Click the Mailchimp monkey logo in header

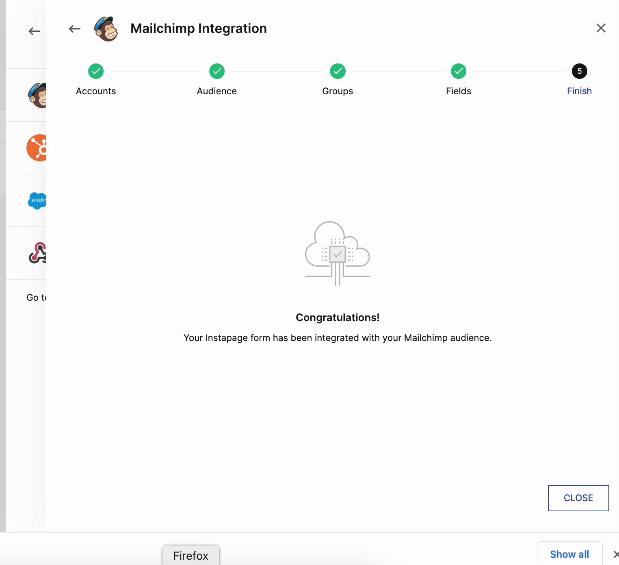coord(106,29)
